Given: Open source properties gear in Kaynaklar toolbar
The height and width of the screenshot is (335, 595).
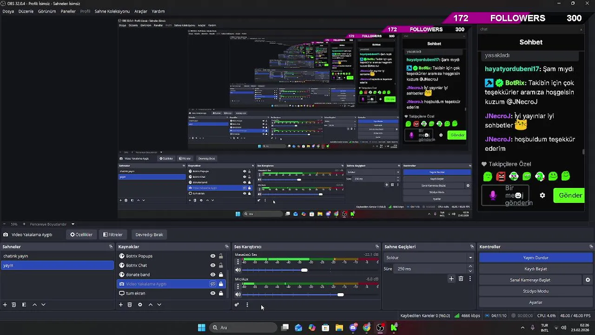Looking at the screenshot, I should point(140,305).
